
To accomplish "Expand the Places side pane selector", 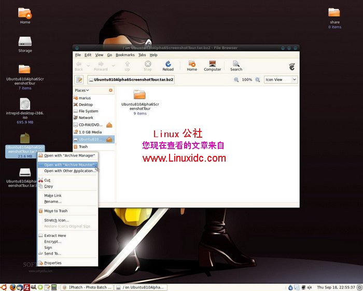I will tap(82, 90).
